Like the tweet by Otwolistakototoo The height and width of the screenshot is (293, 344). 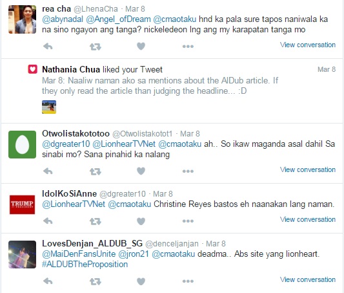[141, 171]
